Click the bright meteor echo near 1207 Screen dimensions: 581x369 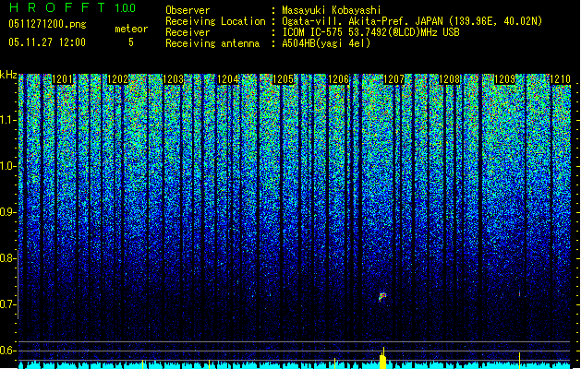coord(382,296)
